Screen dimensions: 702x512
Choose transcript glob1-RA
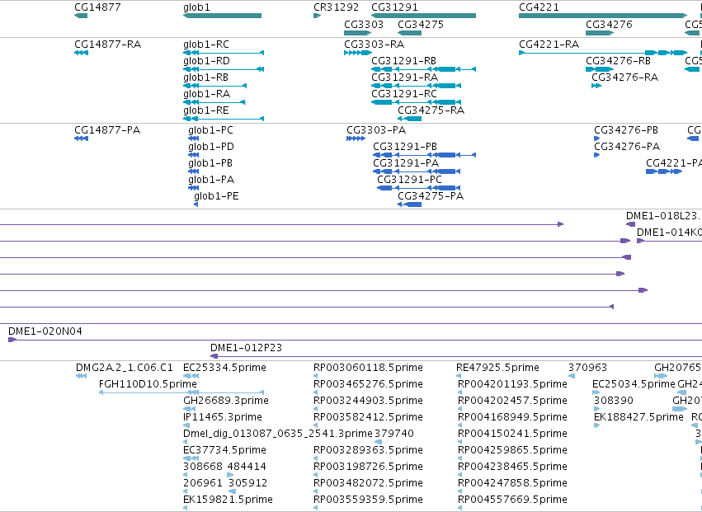pyautogui.click(x=214, y=102)
